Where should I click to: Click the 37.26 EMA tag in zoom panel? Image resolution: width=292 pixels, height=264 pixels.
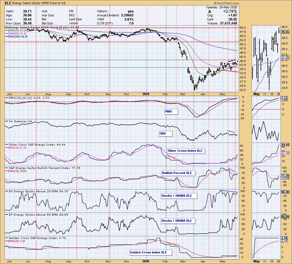coord(285,57)
